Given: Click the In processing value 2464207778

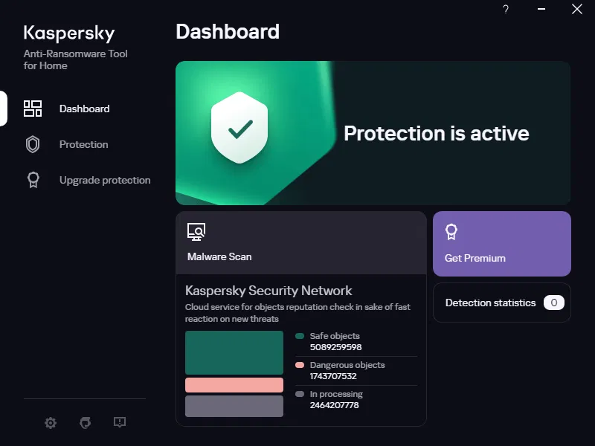Looking at the screenshot, I should tap(334, 405).
